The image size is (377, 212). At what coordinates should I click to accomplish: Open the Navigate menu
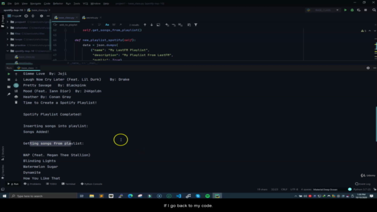35,4
